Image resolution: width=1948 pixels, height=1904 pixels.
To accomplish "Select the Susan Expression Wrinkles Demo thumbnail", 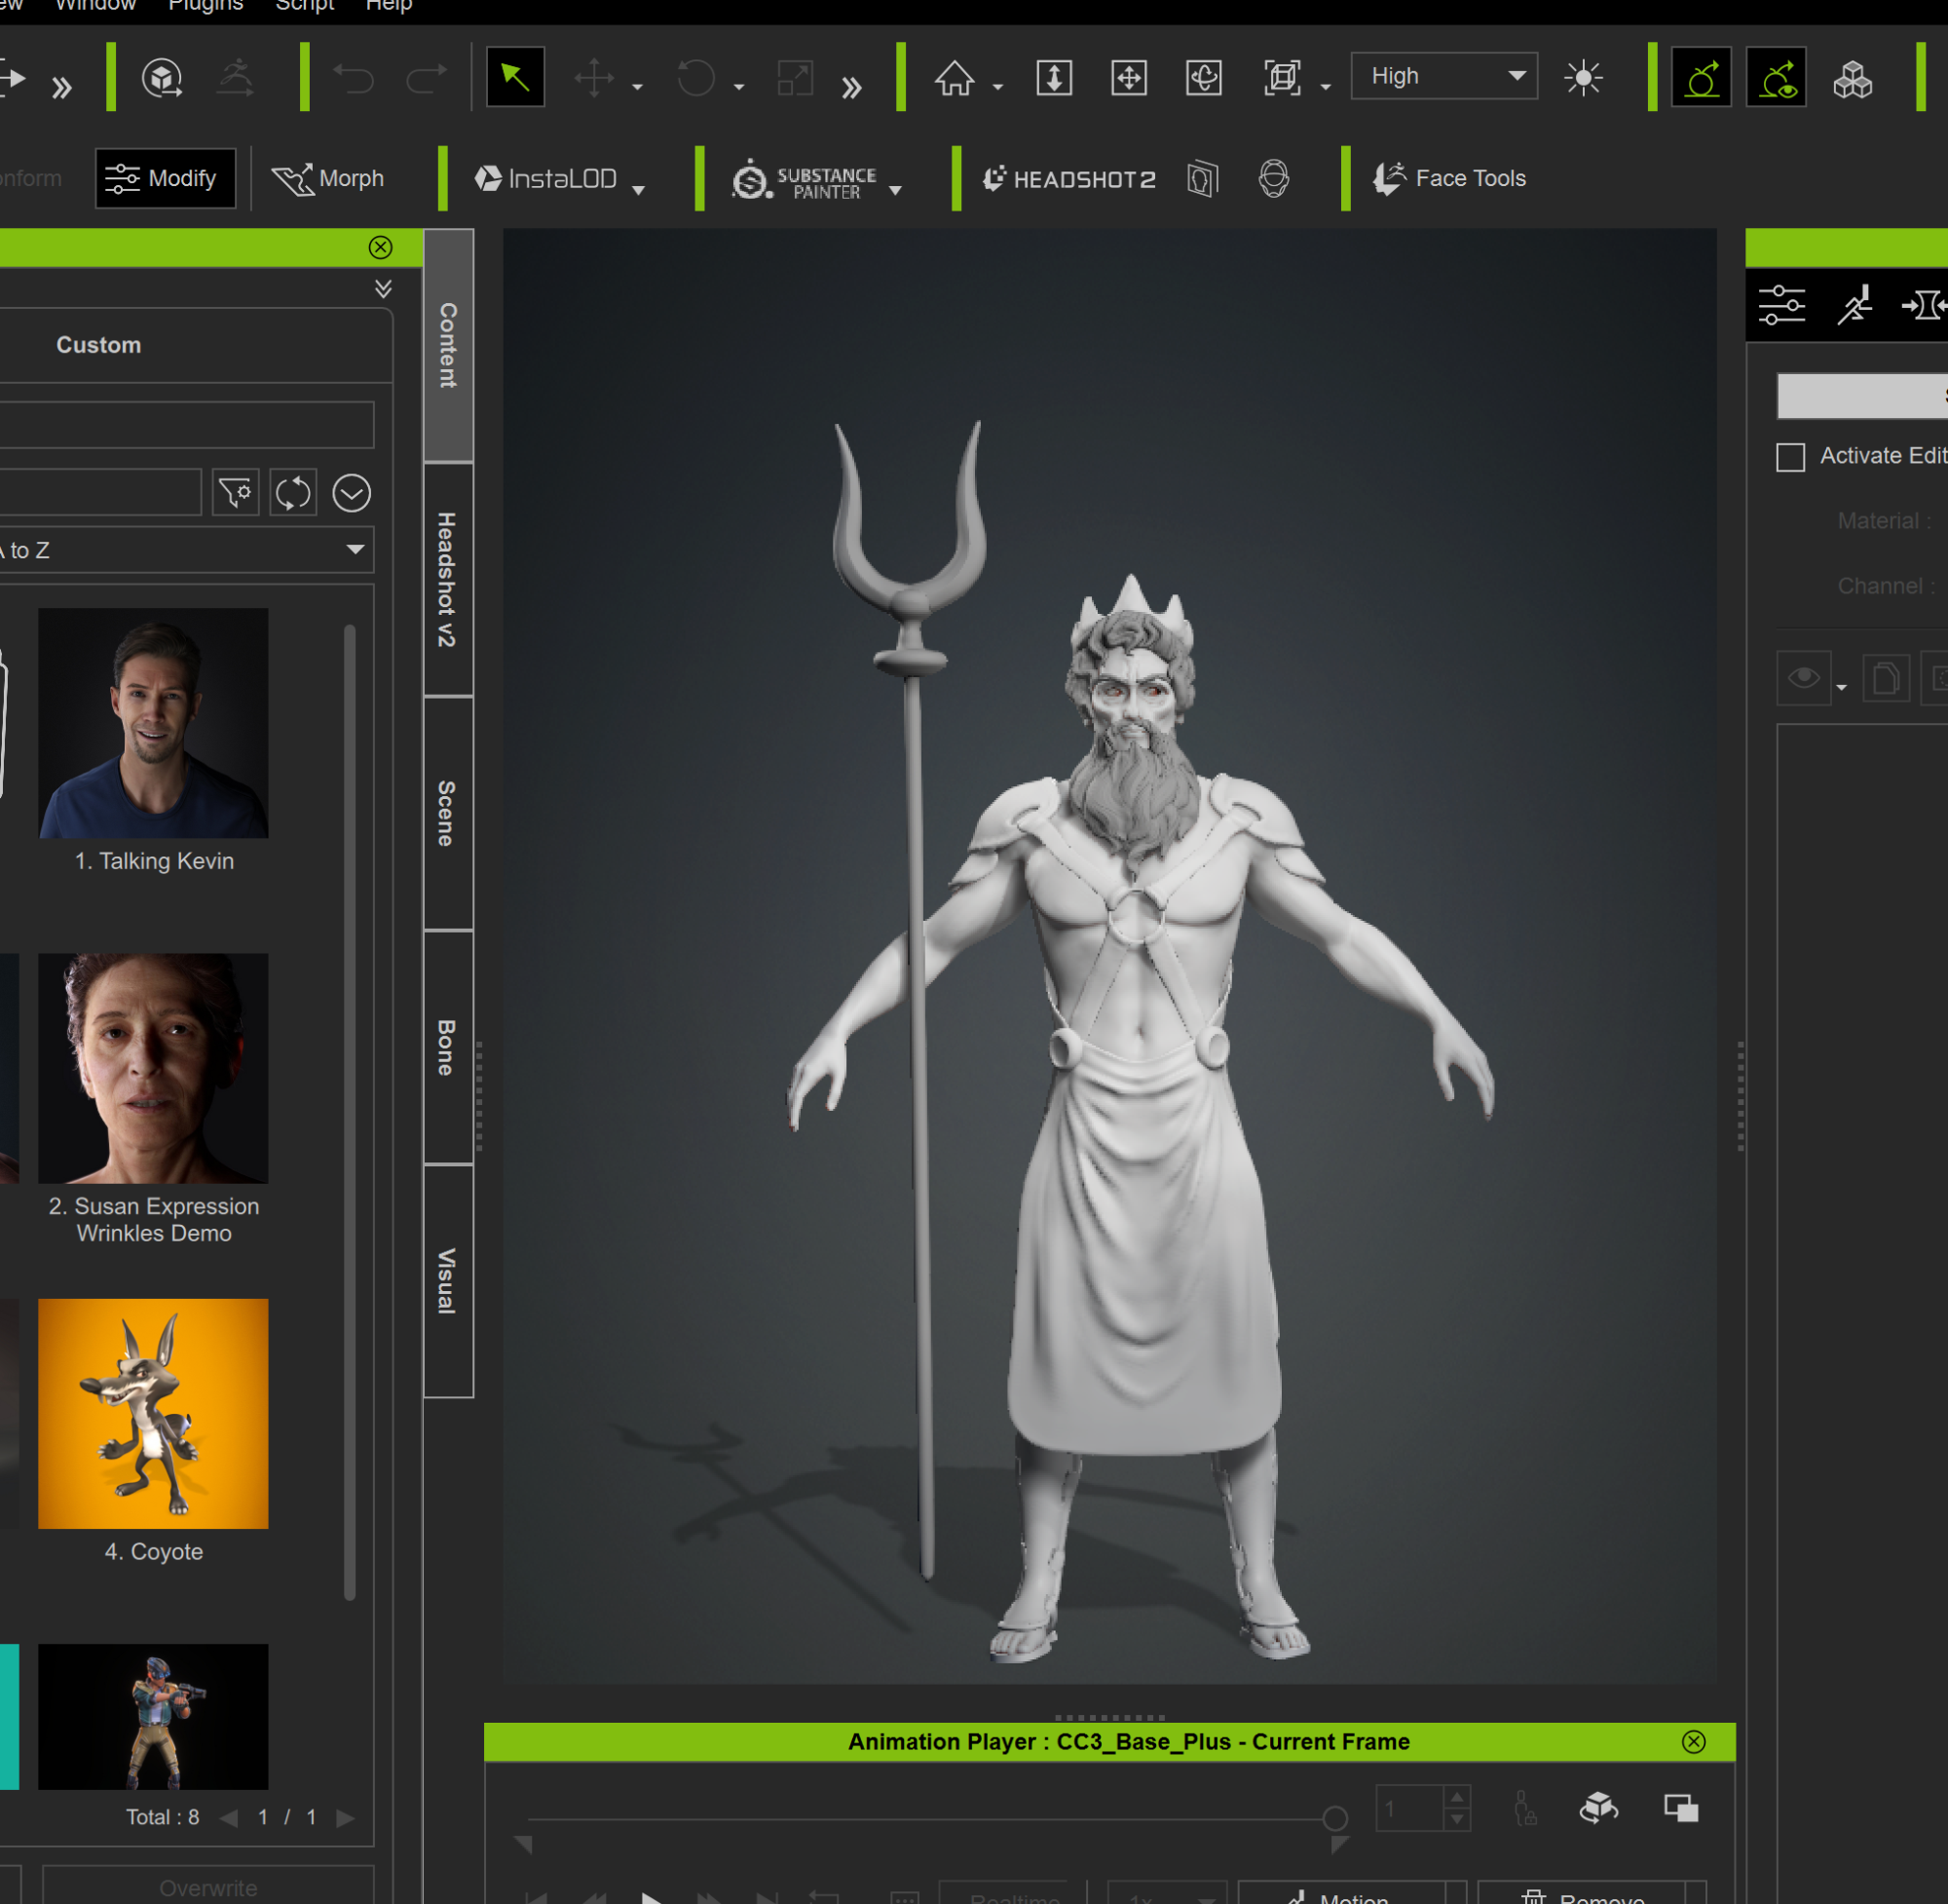I will (153, 1068).
